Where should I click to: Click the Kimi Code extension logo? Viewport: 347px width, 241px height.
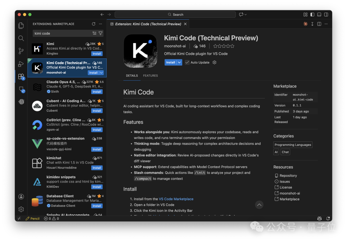point(140,51)
